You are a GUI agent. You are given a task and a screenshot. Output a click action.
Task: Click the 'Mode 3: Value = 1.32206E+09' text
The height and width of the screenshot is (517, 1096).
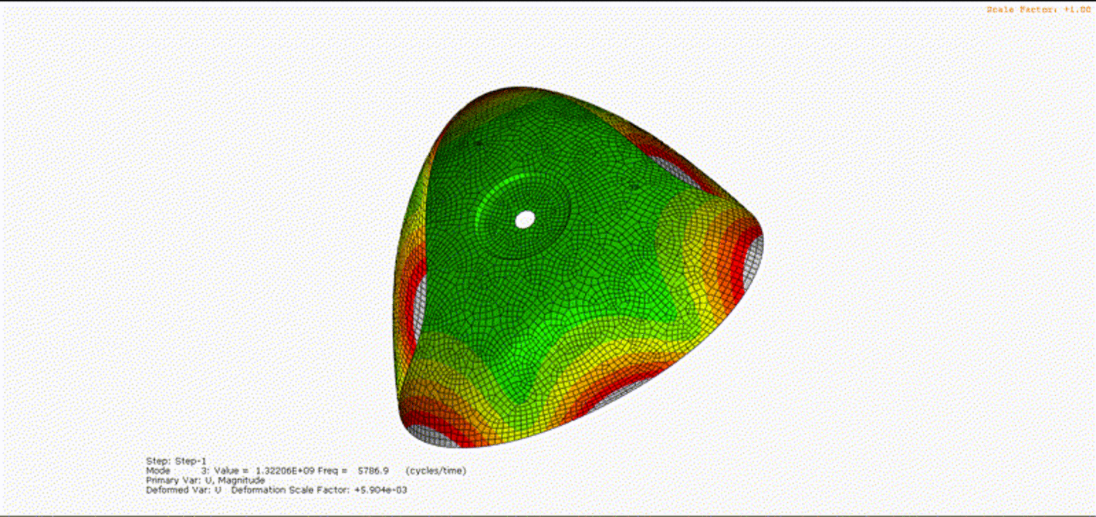[229, 471]
